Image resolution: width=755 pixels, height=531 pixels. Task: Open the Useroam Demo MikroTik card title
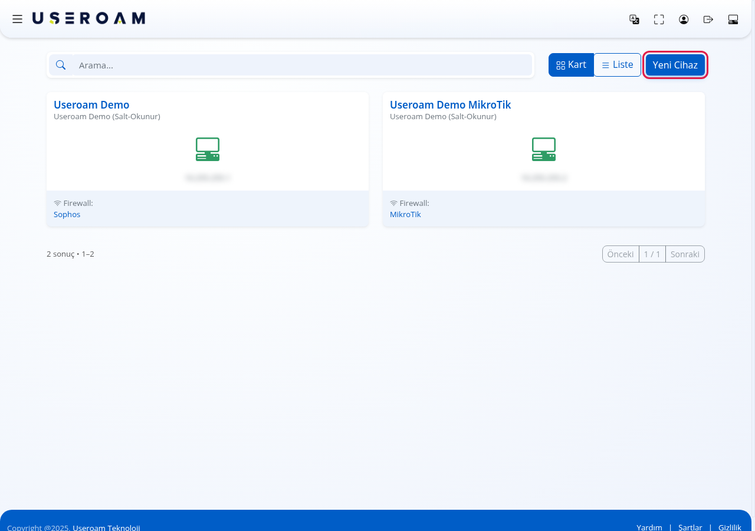pos(450,105)
